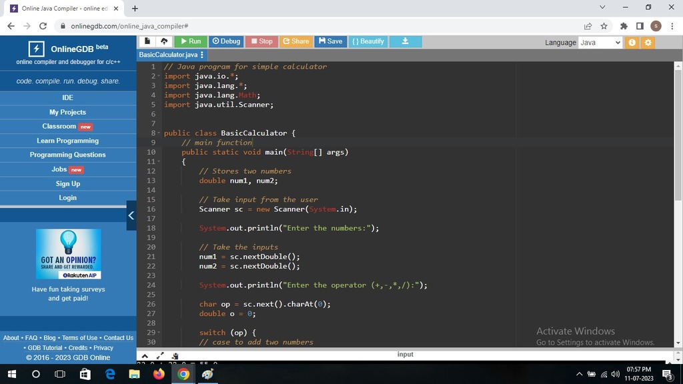Open the Language dropdown set to Java
Screen dimensions: 683x384
600,43
